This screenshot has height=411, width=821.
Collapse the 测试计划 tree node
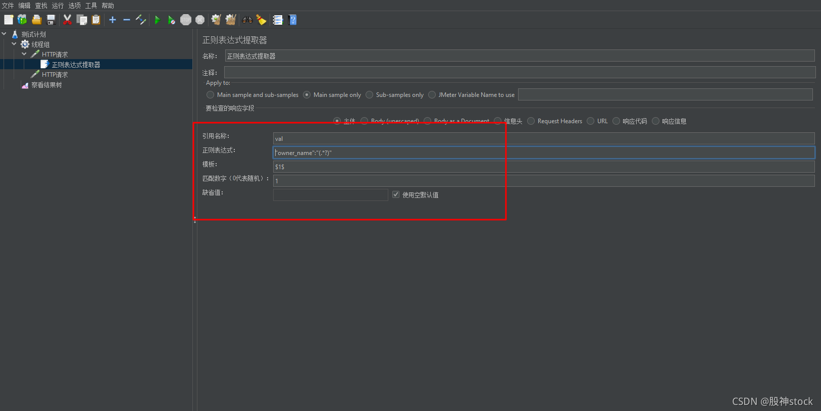4,34
